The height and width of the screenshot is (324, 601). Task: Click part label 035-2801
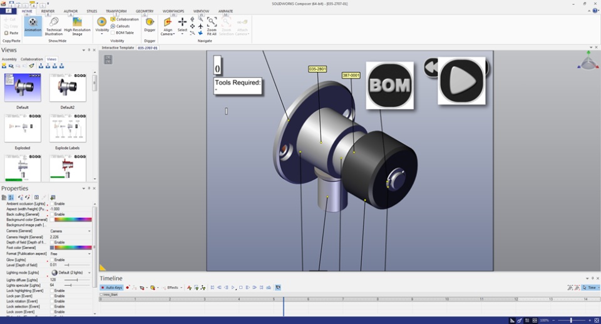pos(317,69)
